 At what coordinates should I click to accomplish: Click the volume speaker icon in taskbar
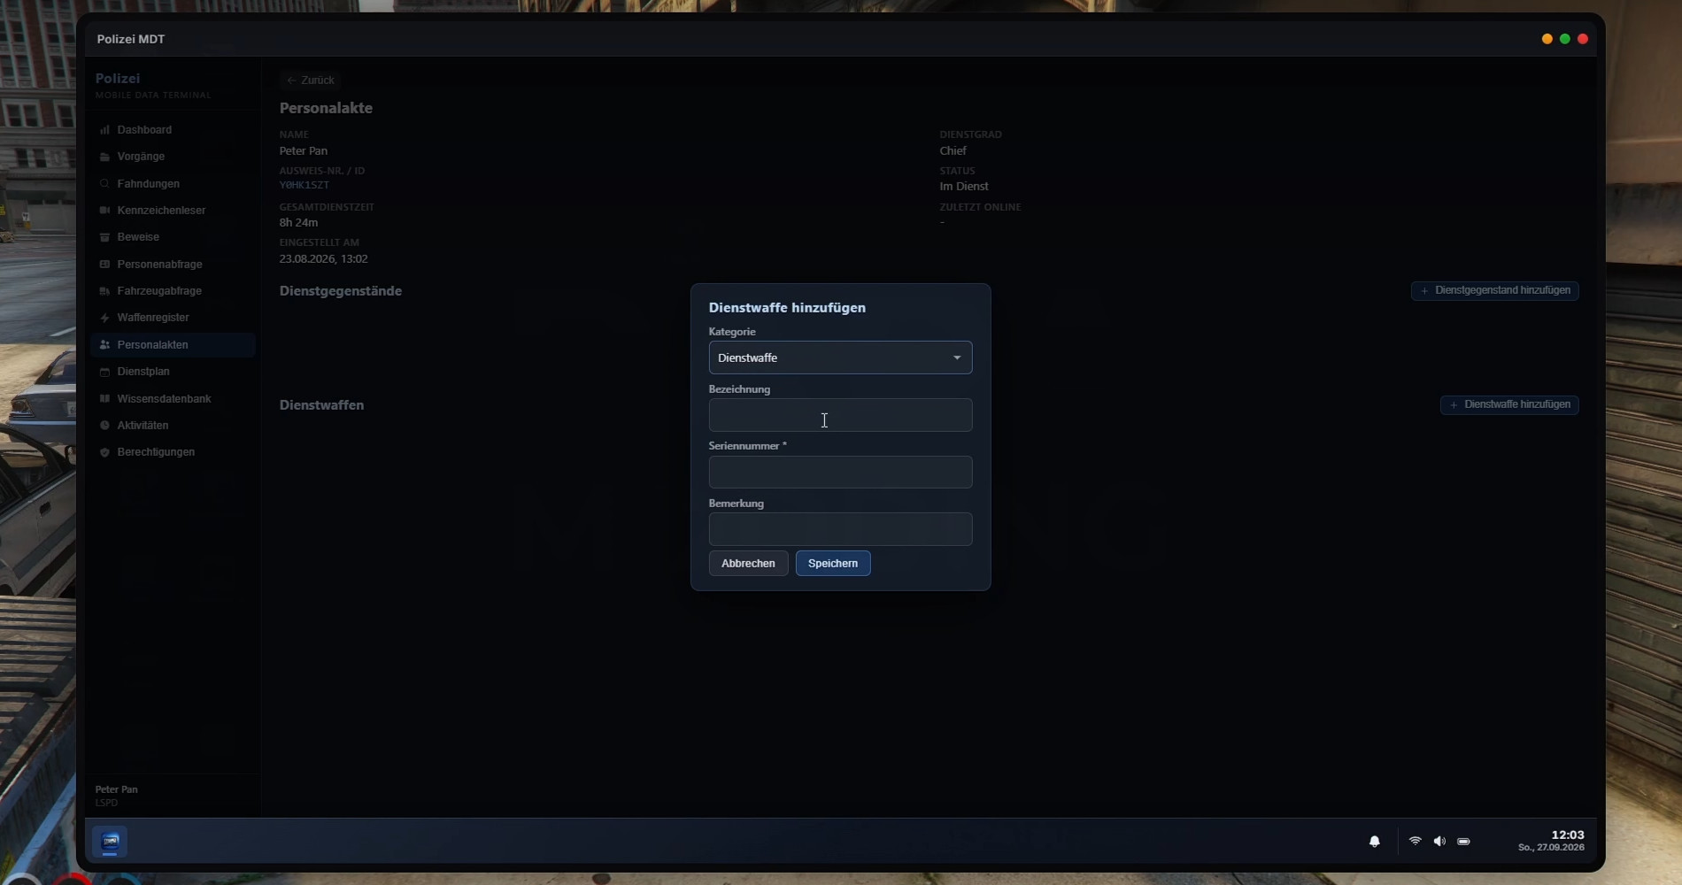(x=1439, y=842)
